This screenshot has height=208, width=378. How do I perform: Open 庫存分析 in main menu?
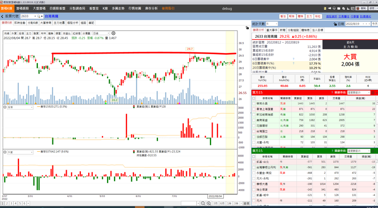coord(151,8)
